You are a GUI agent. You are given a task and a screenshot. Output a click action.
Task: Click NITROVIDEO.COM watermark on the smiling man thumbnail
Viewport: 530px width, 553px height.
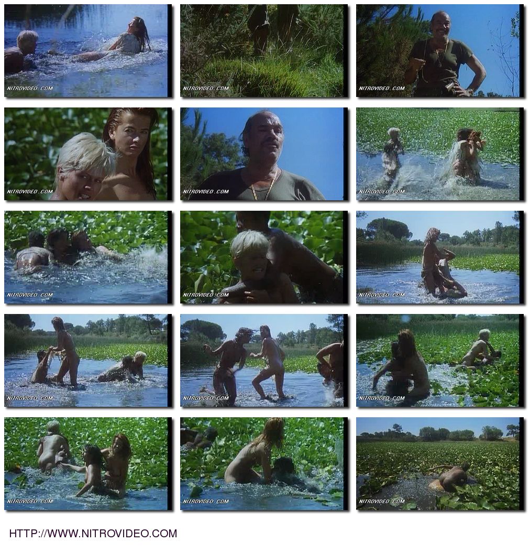[382, 88]
